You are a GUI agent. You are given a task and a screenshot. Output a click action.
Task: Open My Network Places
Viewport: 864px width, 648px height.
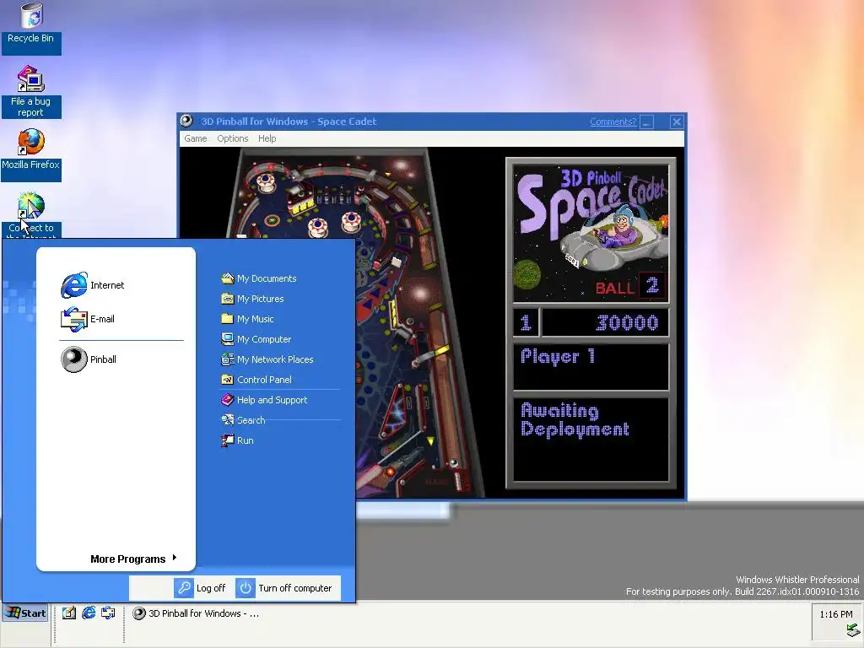267,359
